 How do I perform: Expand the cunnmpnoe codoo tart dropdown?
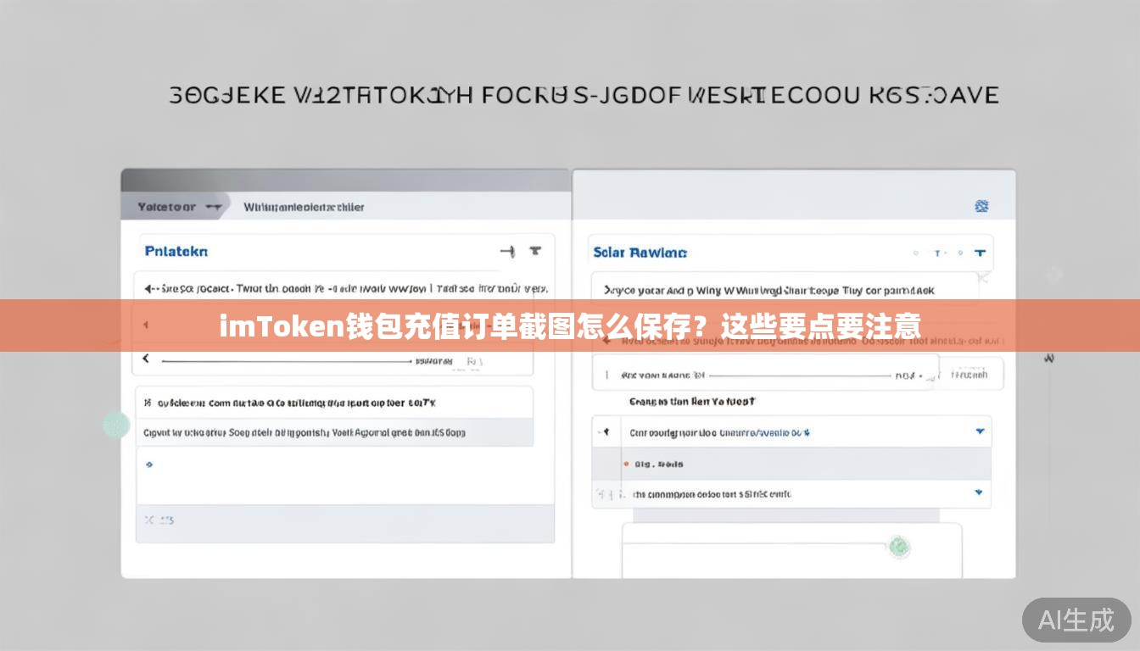(x=977, y=493)
